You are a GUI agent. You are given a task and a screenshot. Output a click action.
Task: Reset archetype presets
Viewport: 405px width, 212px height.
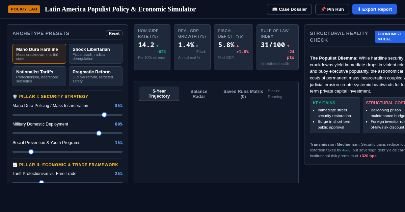[x=114, y=33]
